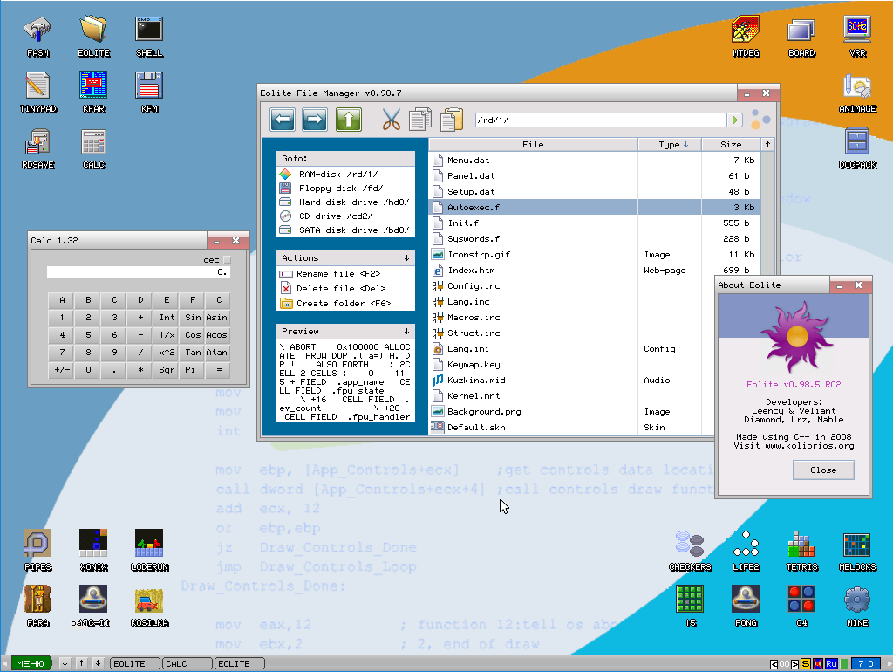Collapse the Actions panel arrow

coord(406,258)
